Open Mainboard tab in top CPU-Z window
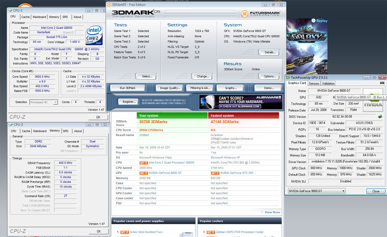This screenshot has width=387, height=237. point(39,17)
